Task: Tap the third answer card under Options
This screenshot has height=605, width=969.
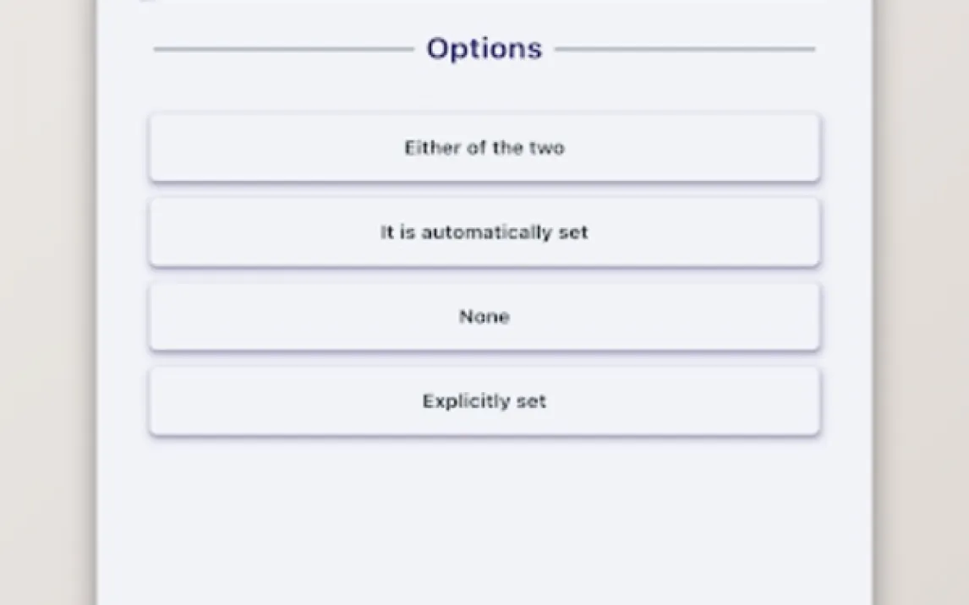Action: [x=484, y=317]
